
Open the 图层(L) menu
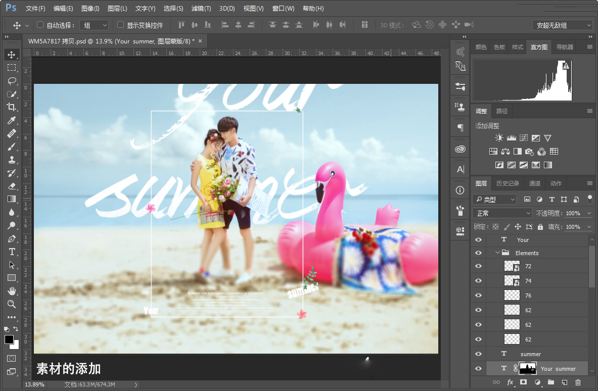click(x=117, y=9)
